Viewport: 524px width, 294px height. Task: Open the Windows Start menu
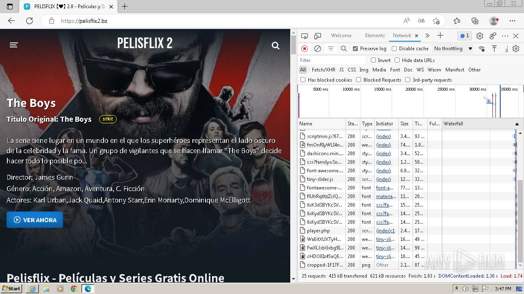[x=11, y=288]
